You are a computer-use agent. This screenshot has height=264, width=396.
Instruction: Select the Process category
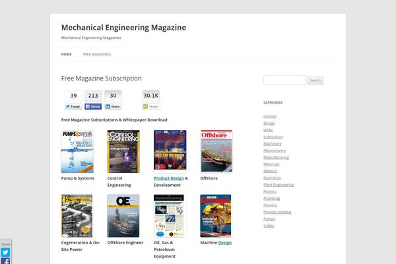tap(270, 205)
